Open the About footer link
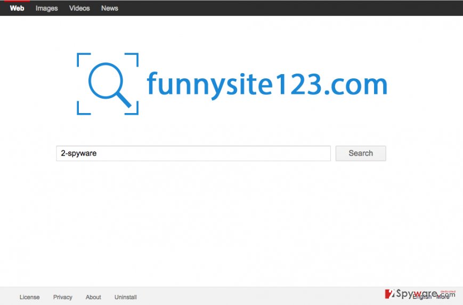The height and width of the screenshot is (305, 463). tap(93, 297)
